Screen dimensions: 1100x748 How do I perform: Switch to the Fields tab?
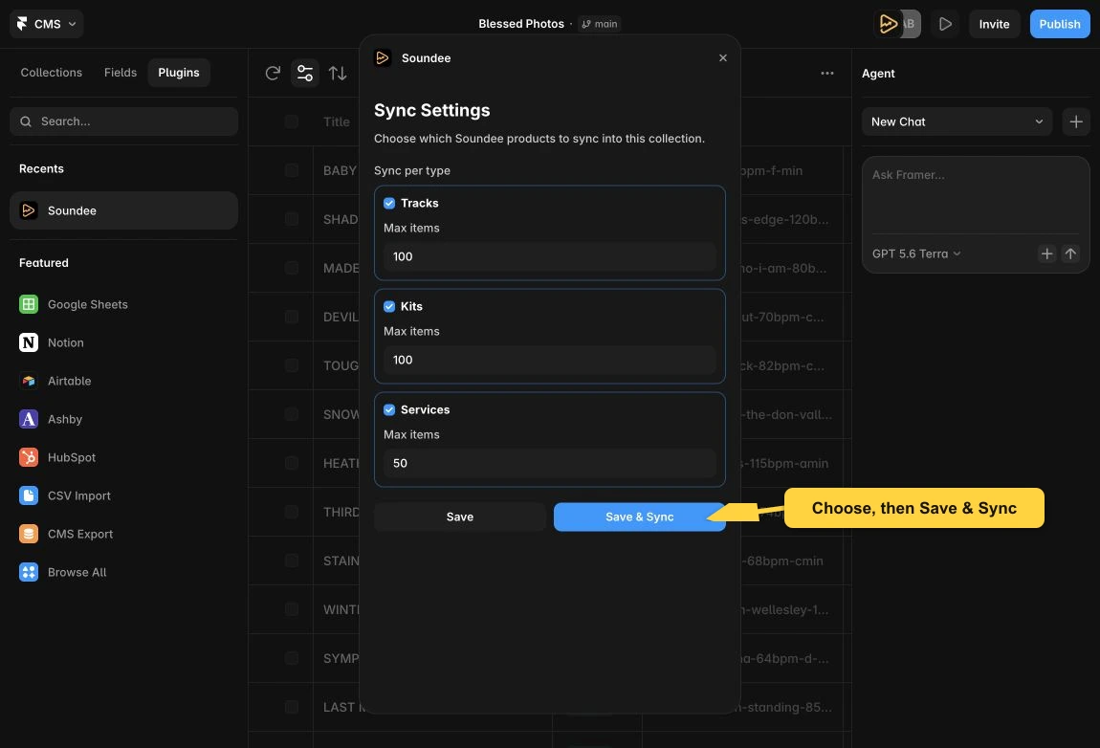pyautogui.click(x=121, y=73)
